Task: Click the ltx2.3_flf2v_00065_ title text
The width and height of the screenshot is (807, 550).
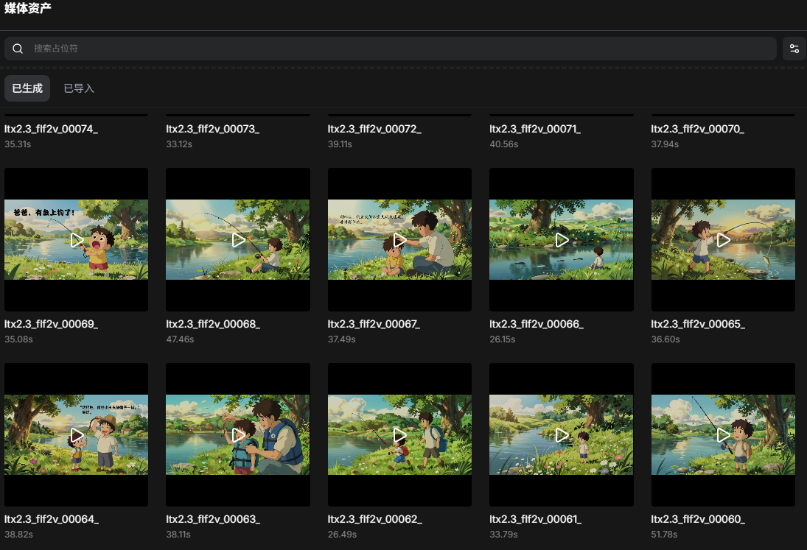Action: (x=699, y=325)
